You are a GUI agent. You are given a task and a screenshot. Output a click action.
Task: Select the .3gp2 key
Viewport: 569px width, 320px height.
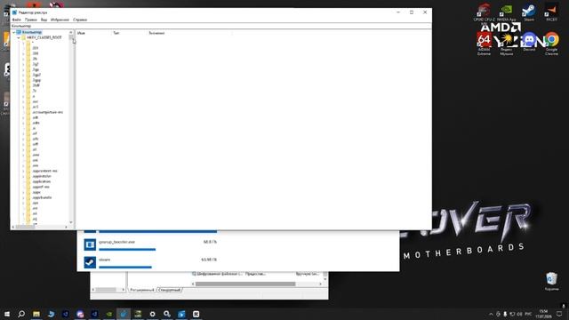[x=36, y=75]
